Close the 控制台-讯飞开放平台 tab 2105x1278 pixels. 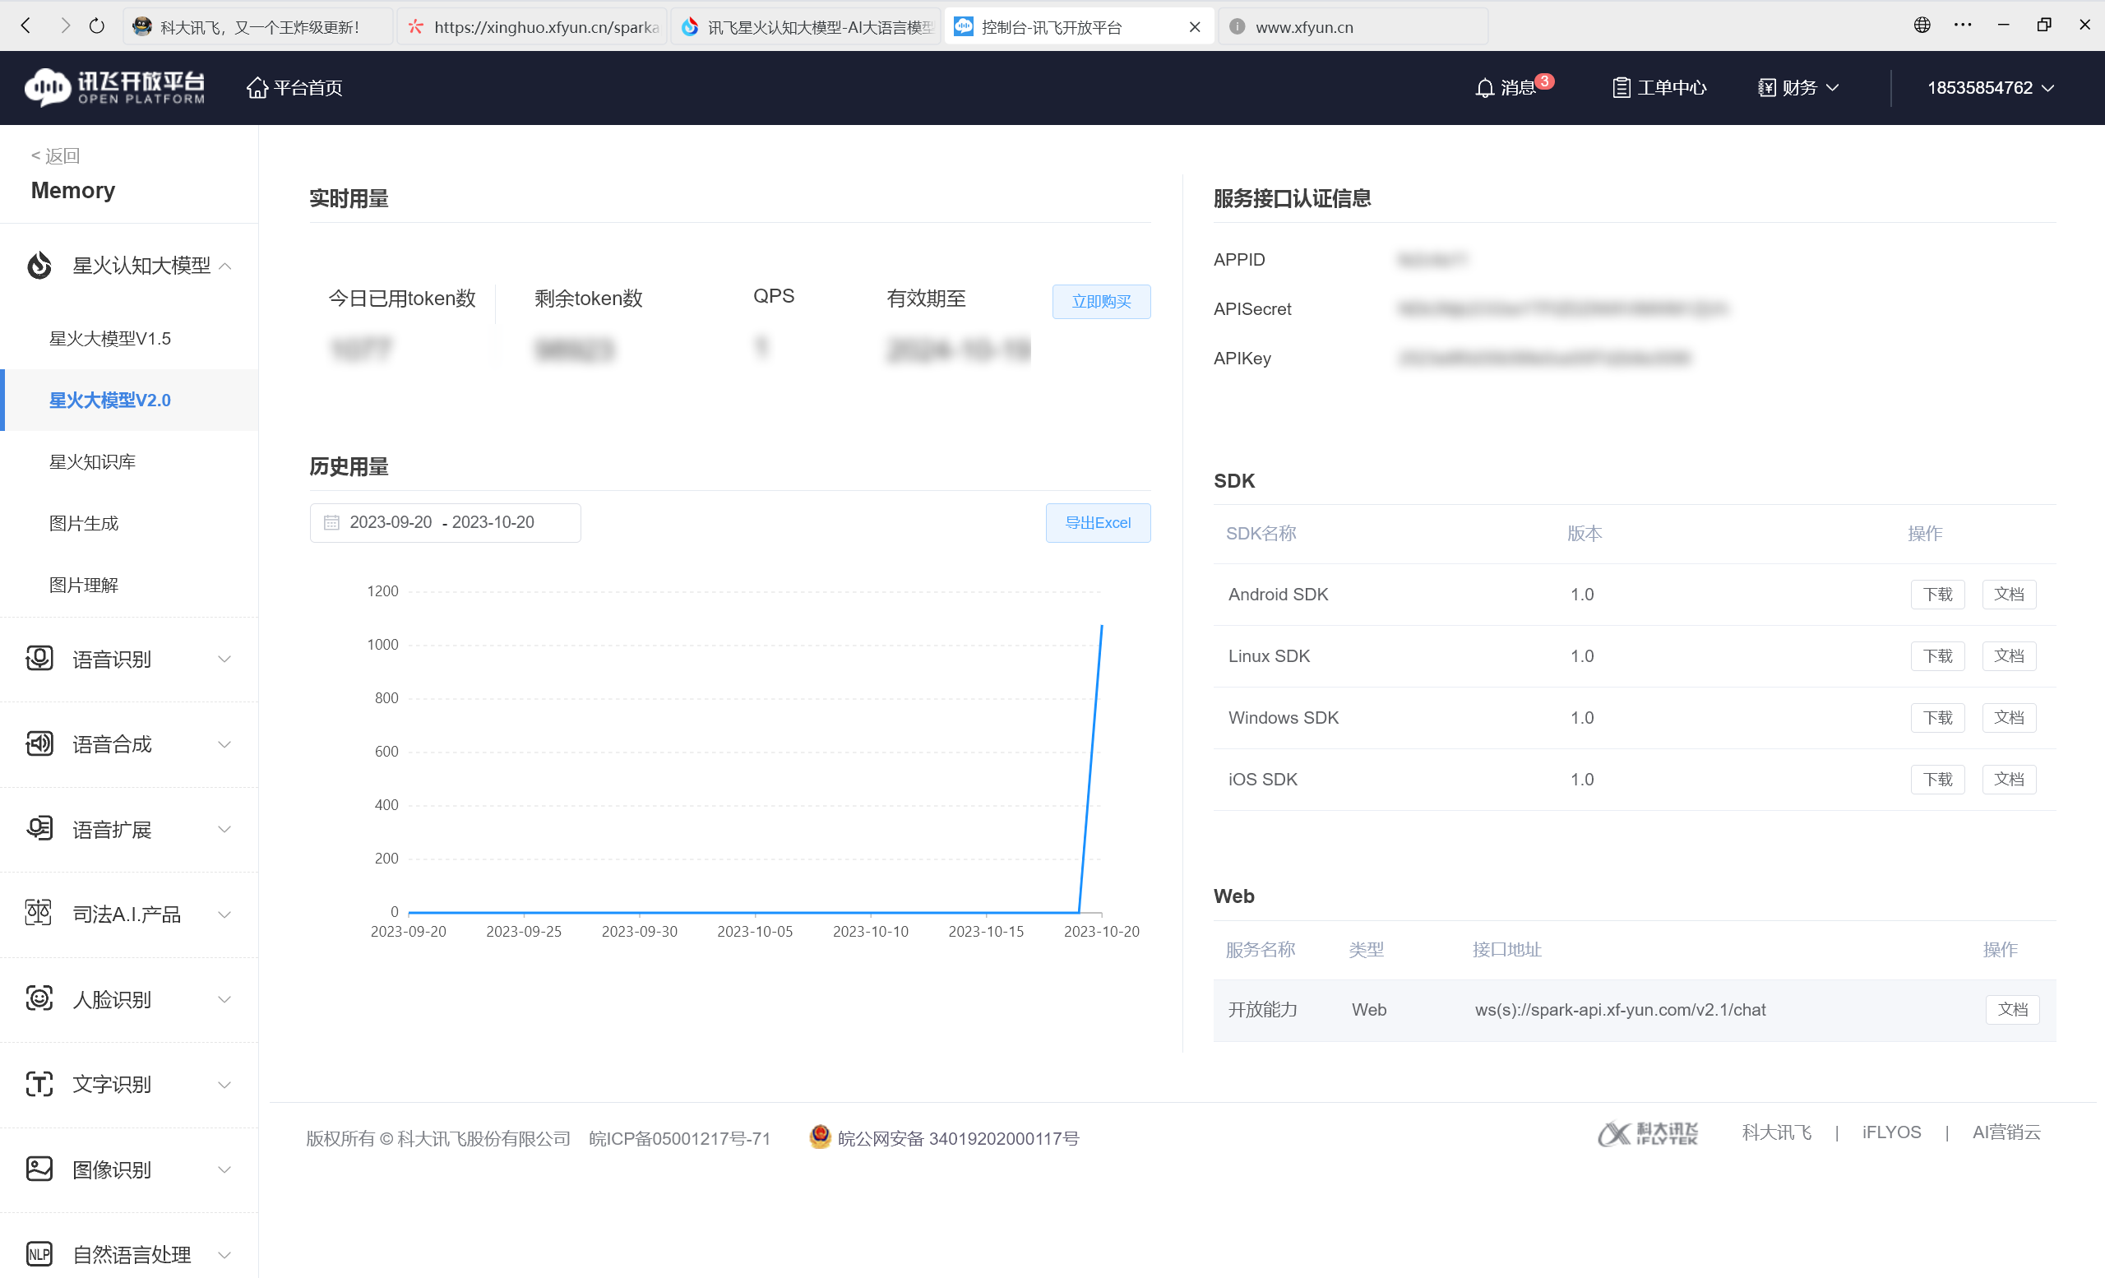[1196, 26]
